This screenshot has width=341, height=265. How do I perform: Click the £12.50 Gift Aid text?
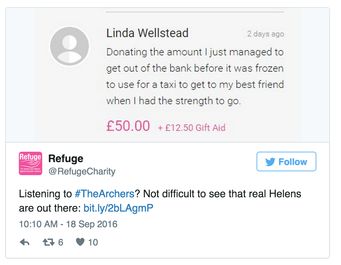pyautogui.click(x=192, y=127)
